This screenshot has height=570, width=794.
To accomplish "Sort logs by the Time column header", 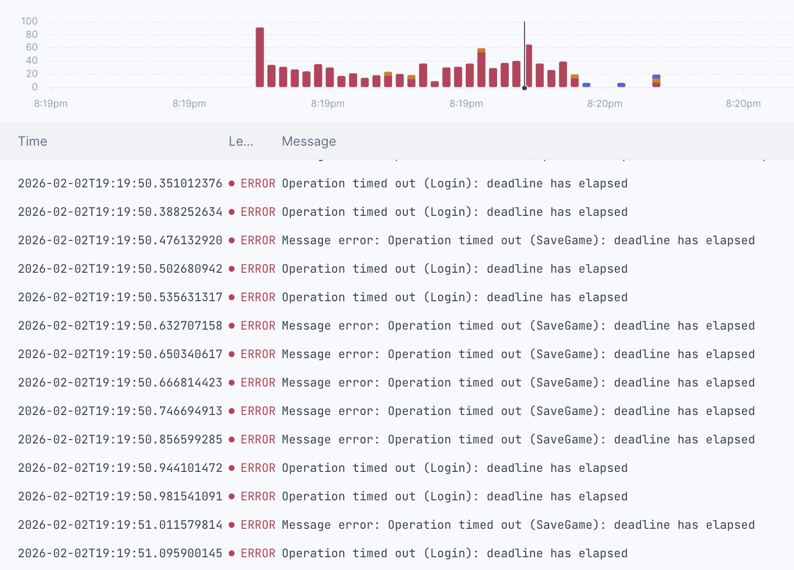I will tap(32, 141).
